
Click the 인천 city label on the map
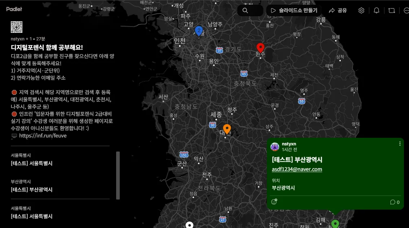(180, 41)
